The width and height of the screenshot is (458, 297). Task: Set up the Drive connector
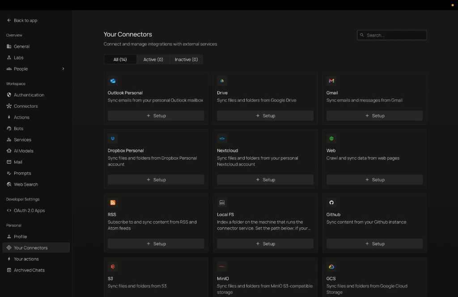coord(265,116)
